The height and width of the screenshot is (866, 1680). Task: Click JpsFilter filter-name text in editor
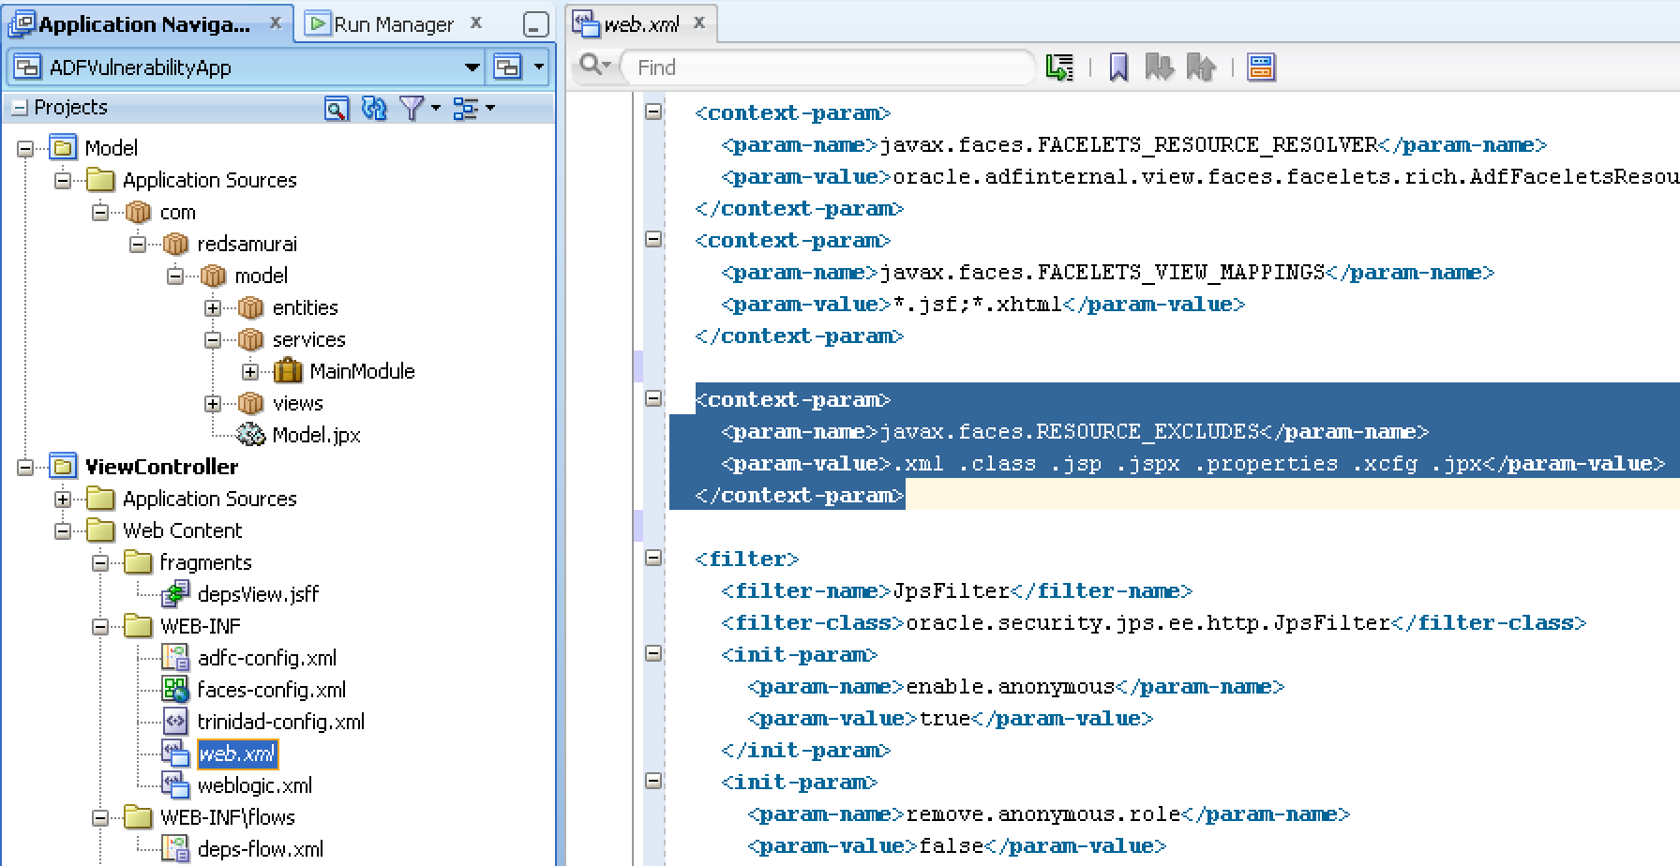pos(951,590)
